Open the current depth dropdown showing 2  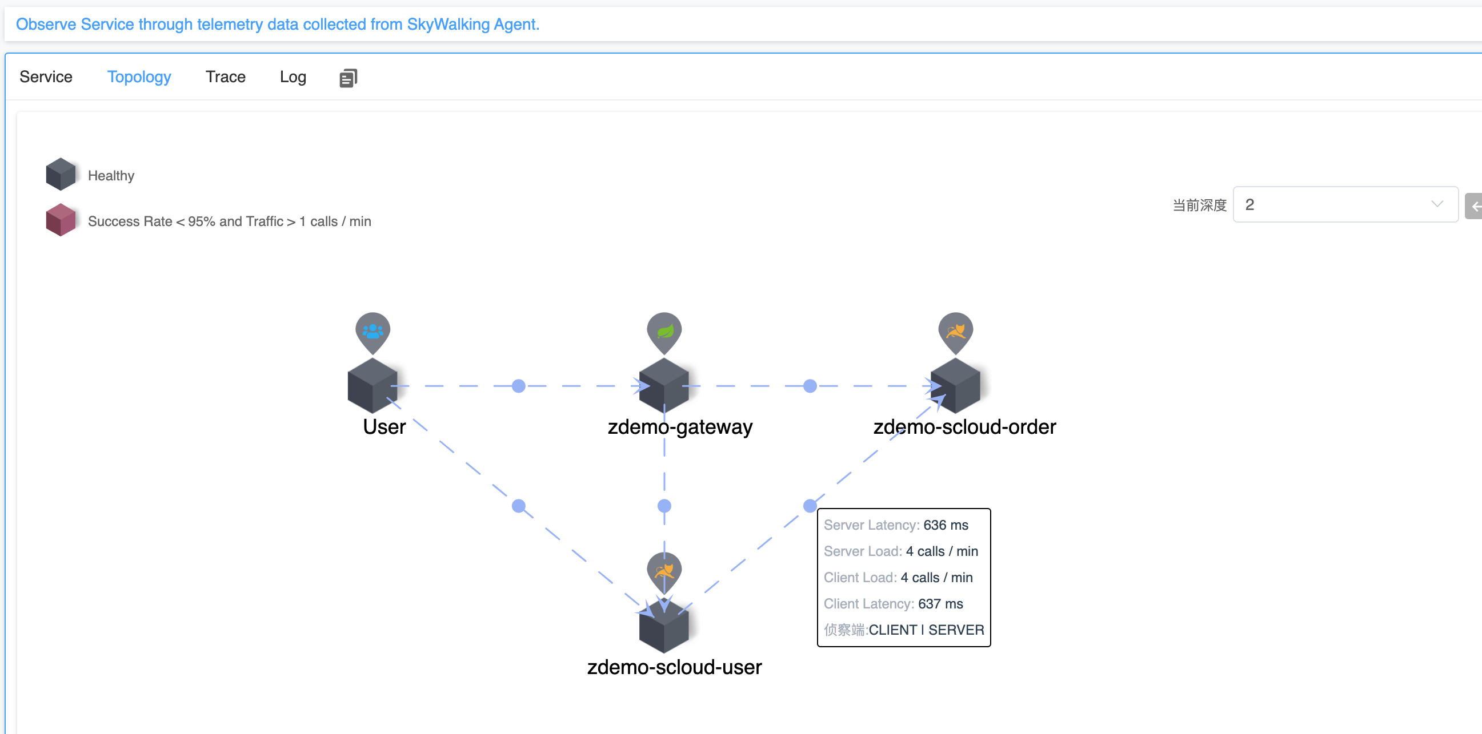point(1345,205)
